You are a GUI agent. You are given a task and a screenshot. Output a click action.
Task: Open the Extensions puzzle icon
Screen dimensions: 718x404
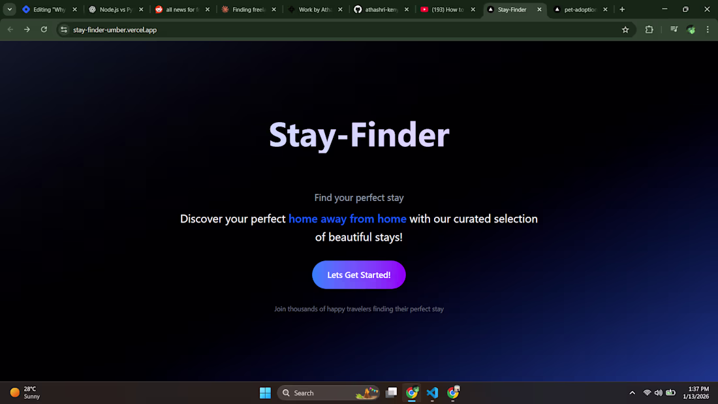[x=649, y=30]
